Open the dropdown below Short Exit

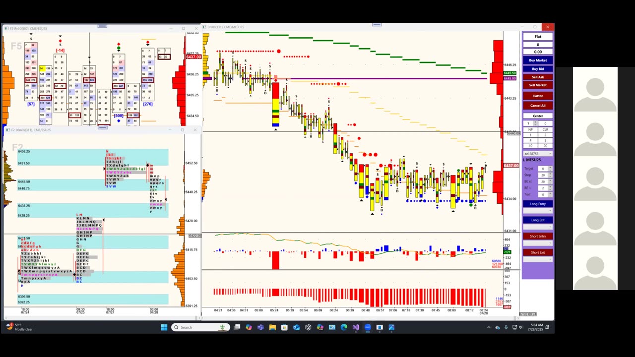[x=538, y=259]
